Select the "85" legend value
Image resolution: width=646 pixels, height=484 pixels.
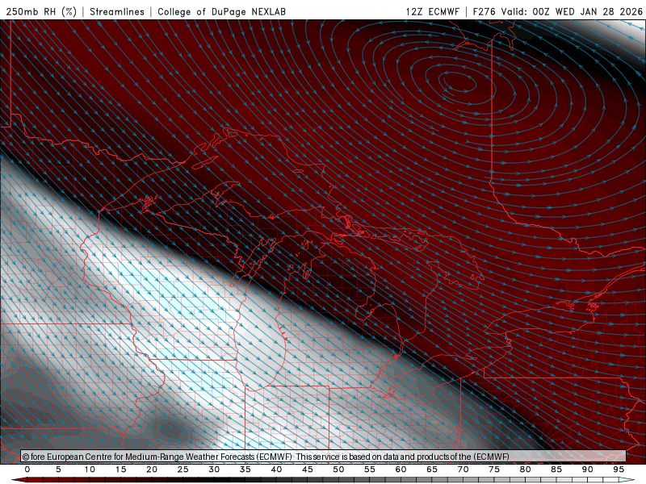tap(556, 469)
